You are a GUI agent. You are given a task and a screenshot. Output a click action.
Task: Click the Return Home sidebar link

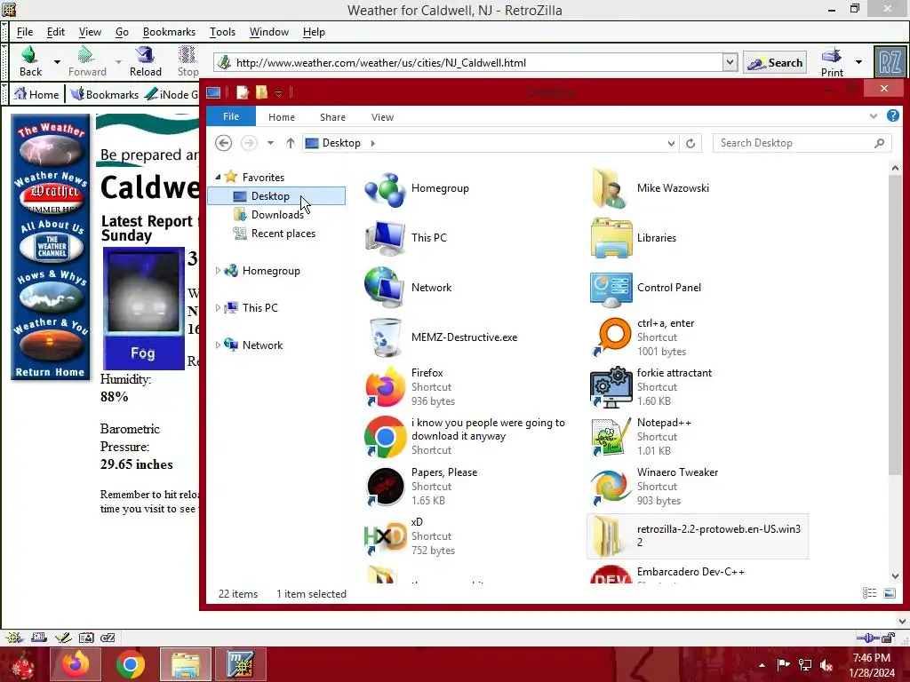[x=50, y=372]
